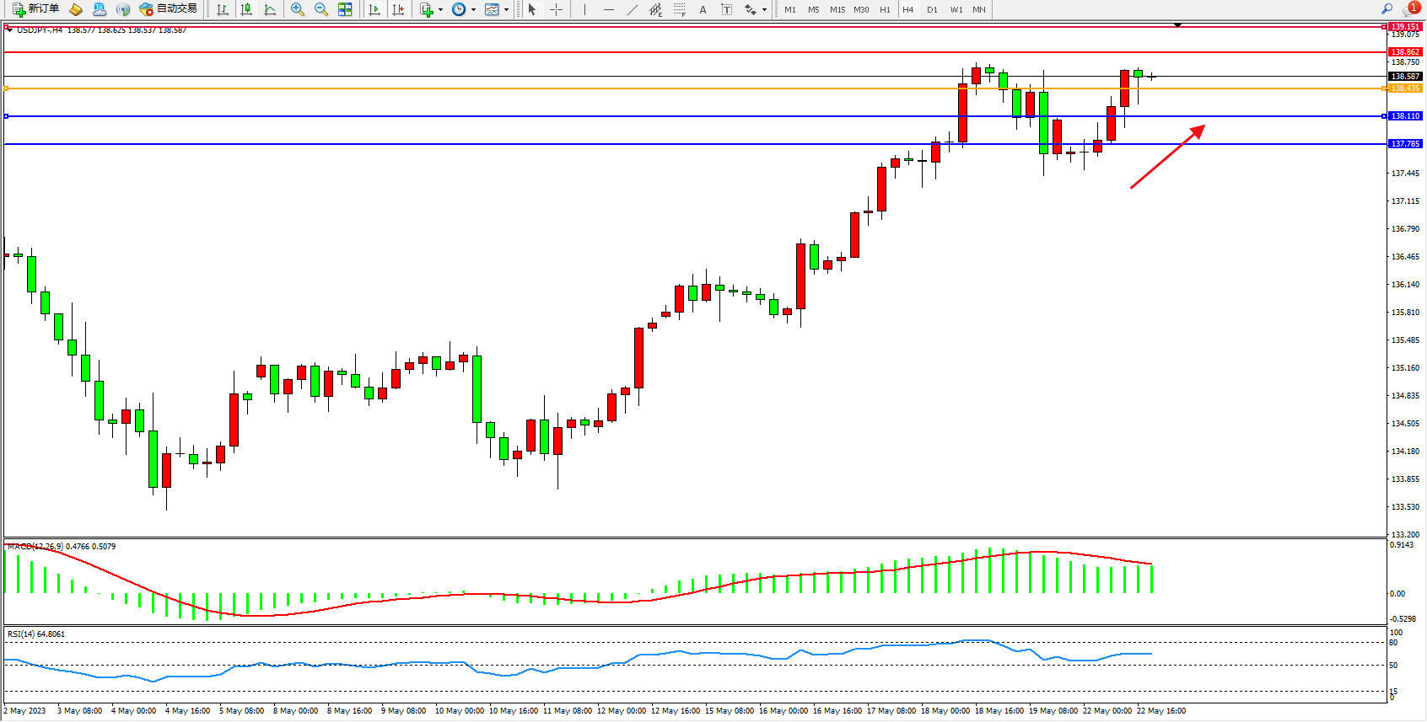Switch timeframe to D1
1427x722 pixels.
(x=932, y=10)
